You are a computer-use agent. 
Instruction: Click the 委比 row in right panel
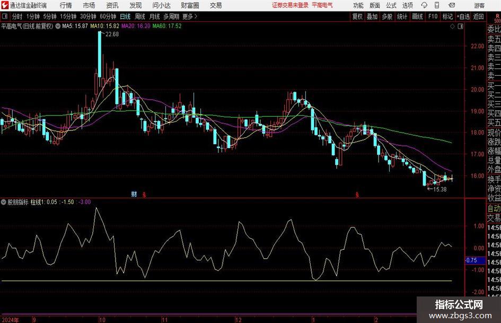494,29
